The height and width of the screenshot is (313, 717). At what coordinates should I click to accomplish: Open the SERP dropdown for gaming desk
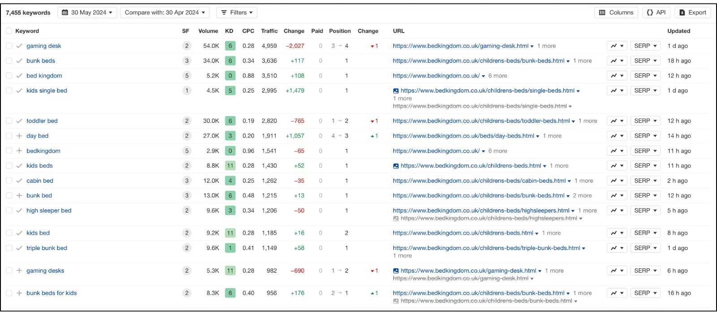pyautogui.click(x=645, y=46)
